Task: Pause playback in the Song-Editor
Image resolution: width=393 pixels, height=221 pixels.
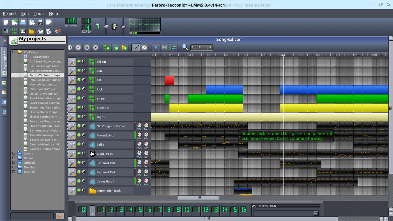Action: [70, 48]
